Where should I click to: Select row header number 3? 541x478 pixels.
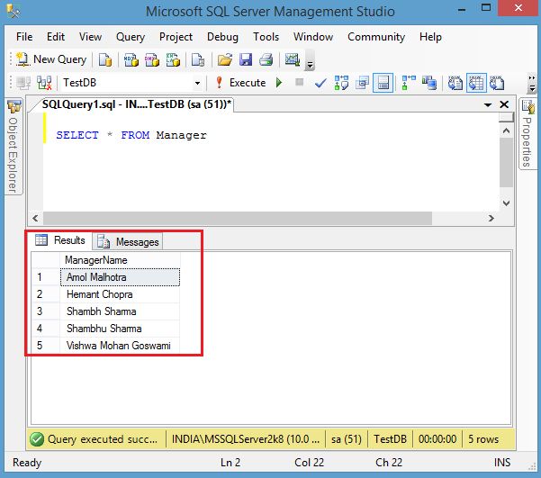point(46,311)
